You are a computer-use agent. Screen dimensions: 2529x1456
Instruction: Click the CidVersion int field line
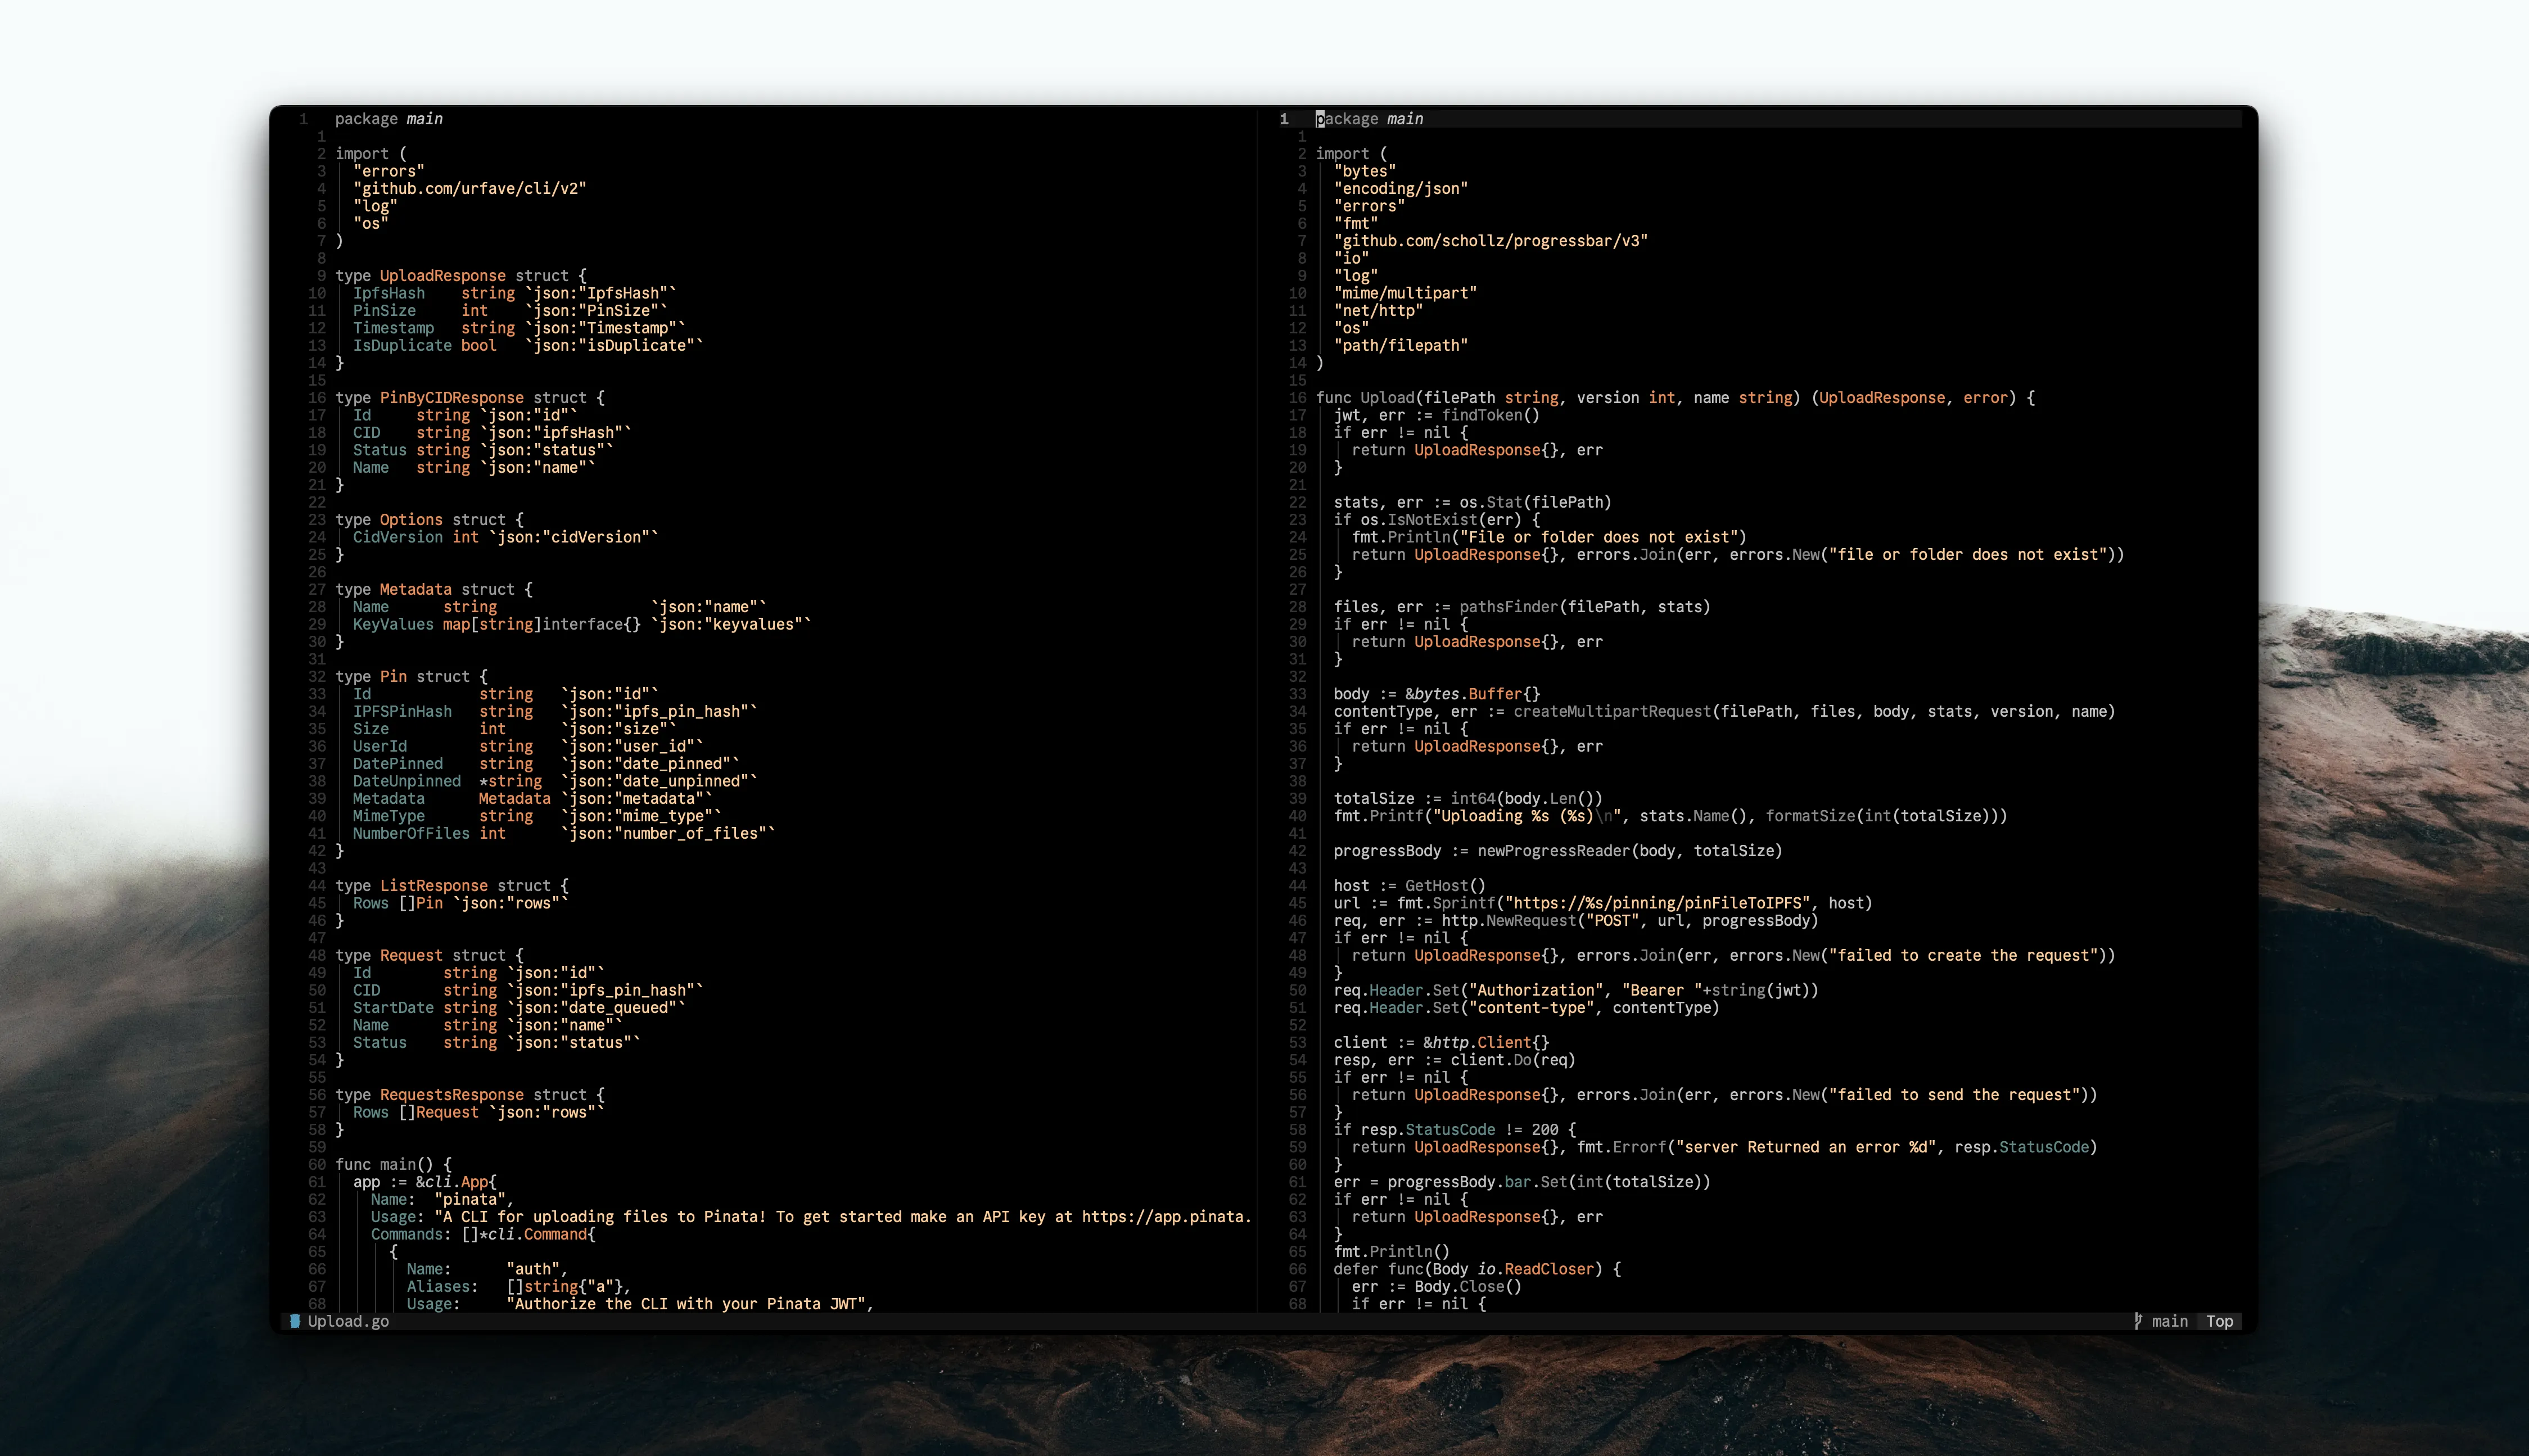click(506, 537)
